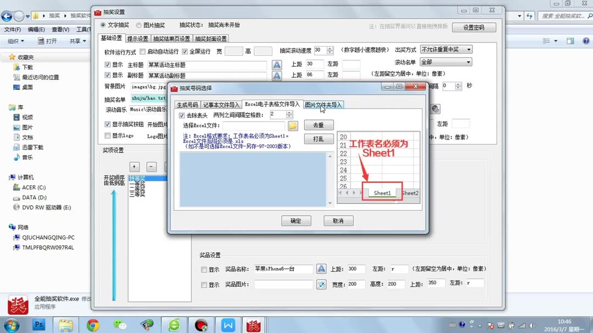Click the 奖品名称 field showing 苹果iPhone6一台

coord(283,269)
